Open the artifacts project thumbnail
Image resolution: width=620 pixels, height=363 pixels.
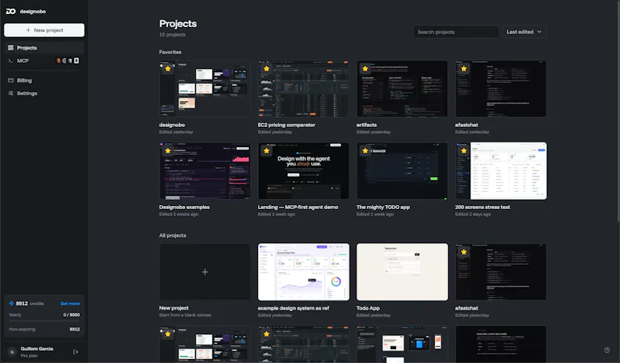click(402, 88)
